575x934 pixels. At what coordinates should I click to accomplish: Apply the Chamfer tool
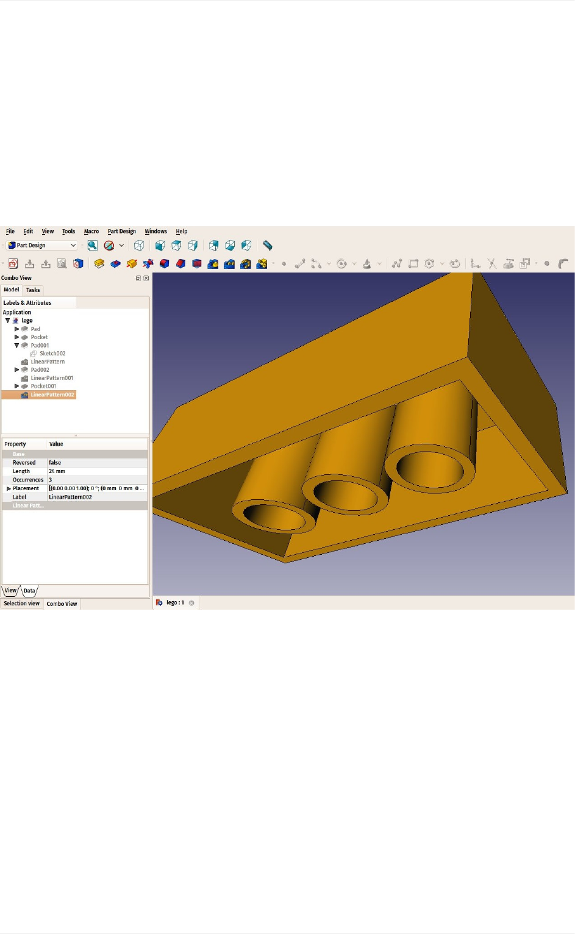180,263
